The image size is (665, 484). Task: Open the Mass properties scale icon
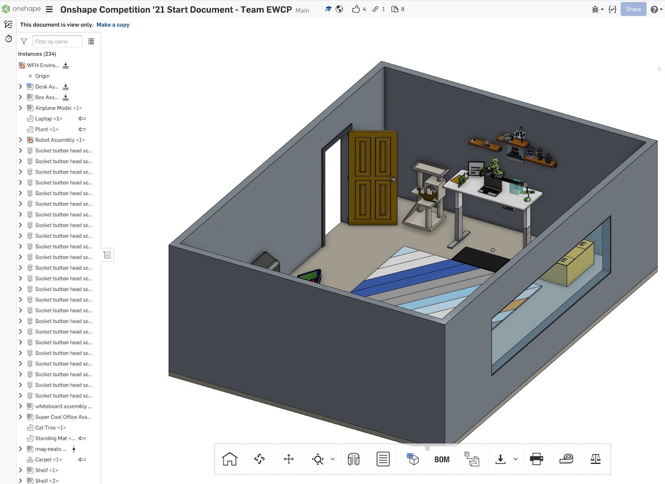596,459
